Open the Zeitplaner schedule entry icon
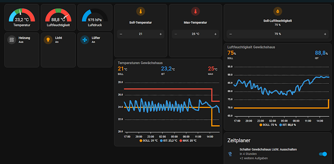 [x=230, y=154]
